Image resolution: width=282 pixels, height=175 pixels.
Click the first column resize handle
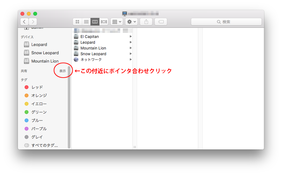point(135,147)
